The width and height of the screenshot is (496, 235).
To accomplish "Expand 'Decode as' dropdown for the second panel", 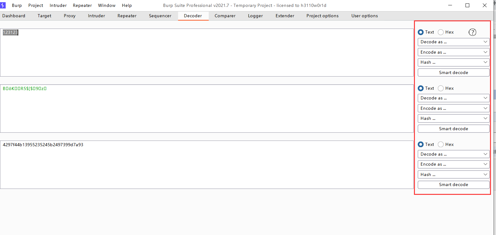I will click(x=454, y=98).
